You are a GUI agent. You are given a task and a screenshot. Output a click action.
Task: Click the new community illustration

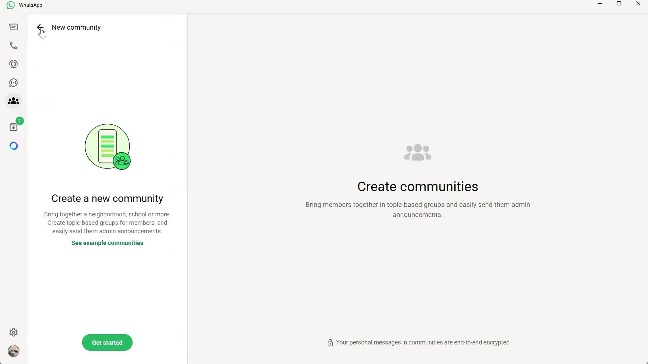pyautogui.click(x=107, y=147)
